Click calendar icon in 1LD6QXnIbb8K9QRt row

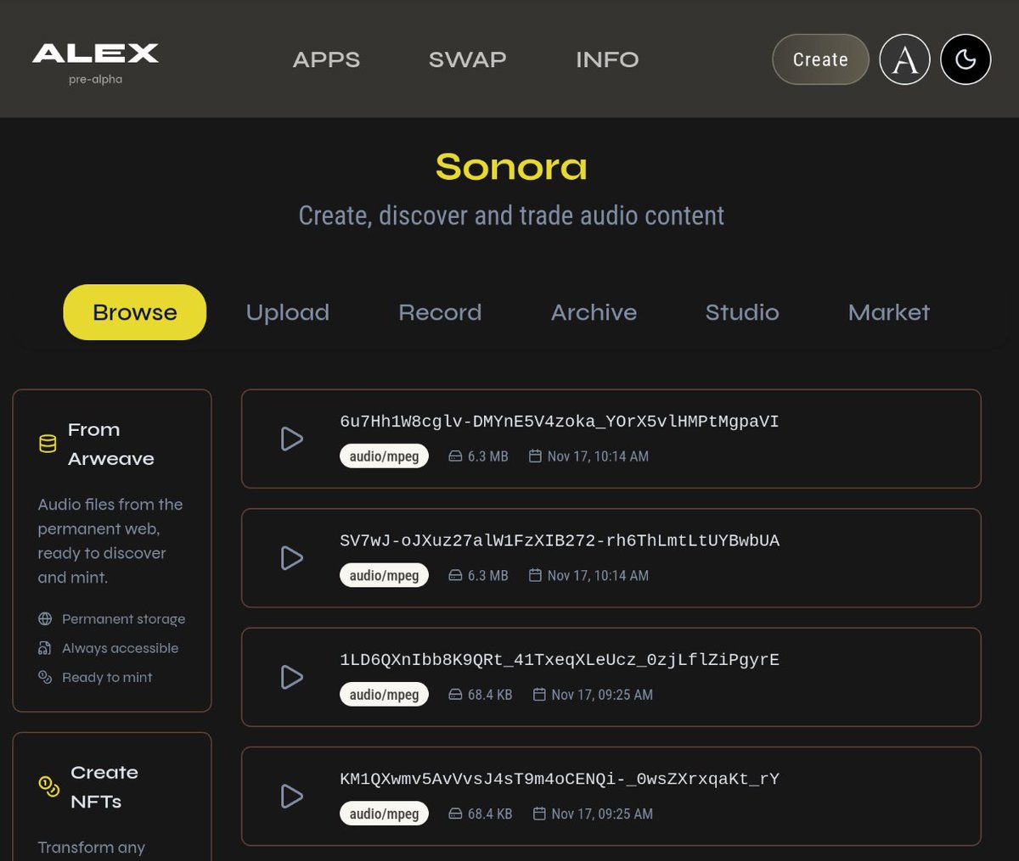539,695
